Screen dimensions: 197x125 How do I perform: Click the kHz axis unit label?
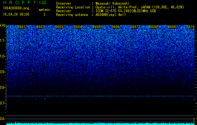pos(3,25)
